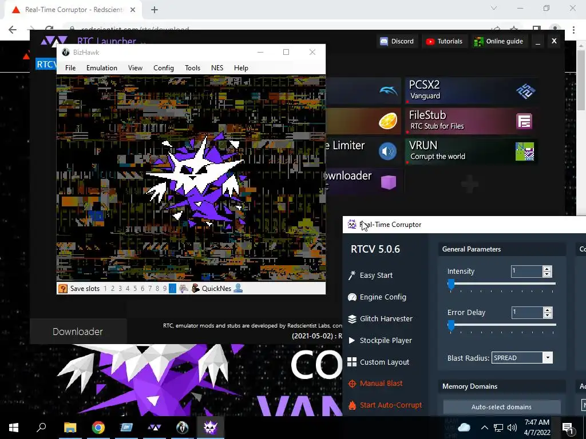This screenshot has width=586, height=439.
Task: Open the View menu in BizHawk
Action: (135, 68)
